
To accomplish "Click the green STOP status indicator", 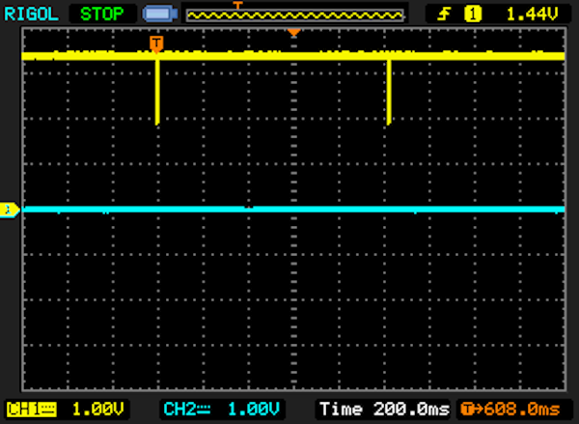I will 102,14.
